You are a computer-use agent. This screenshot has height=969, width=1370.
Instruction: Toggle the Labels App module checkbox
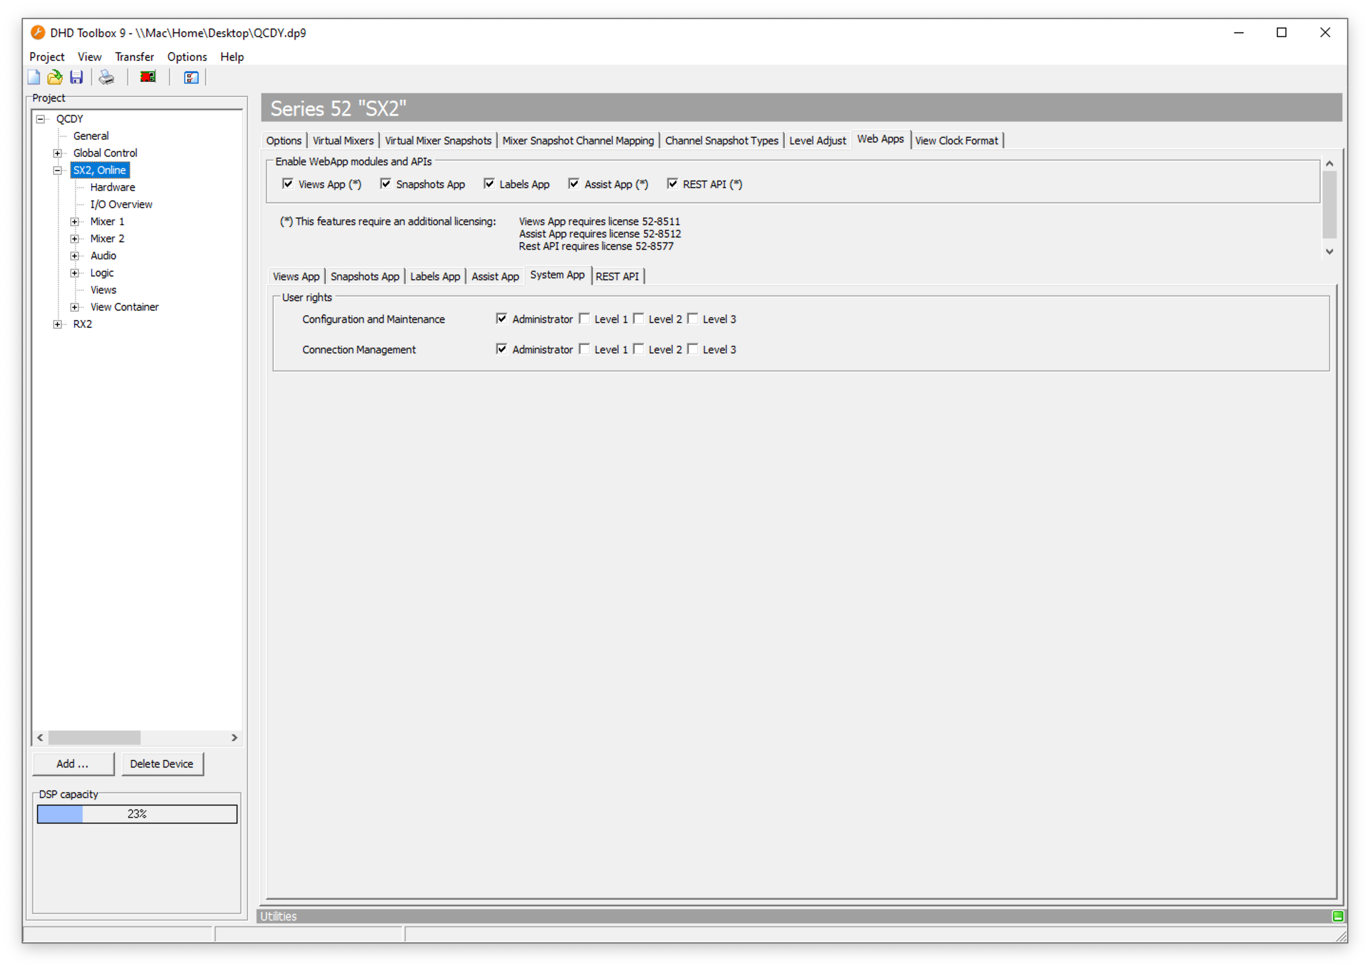pos(489,184)
